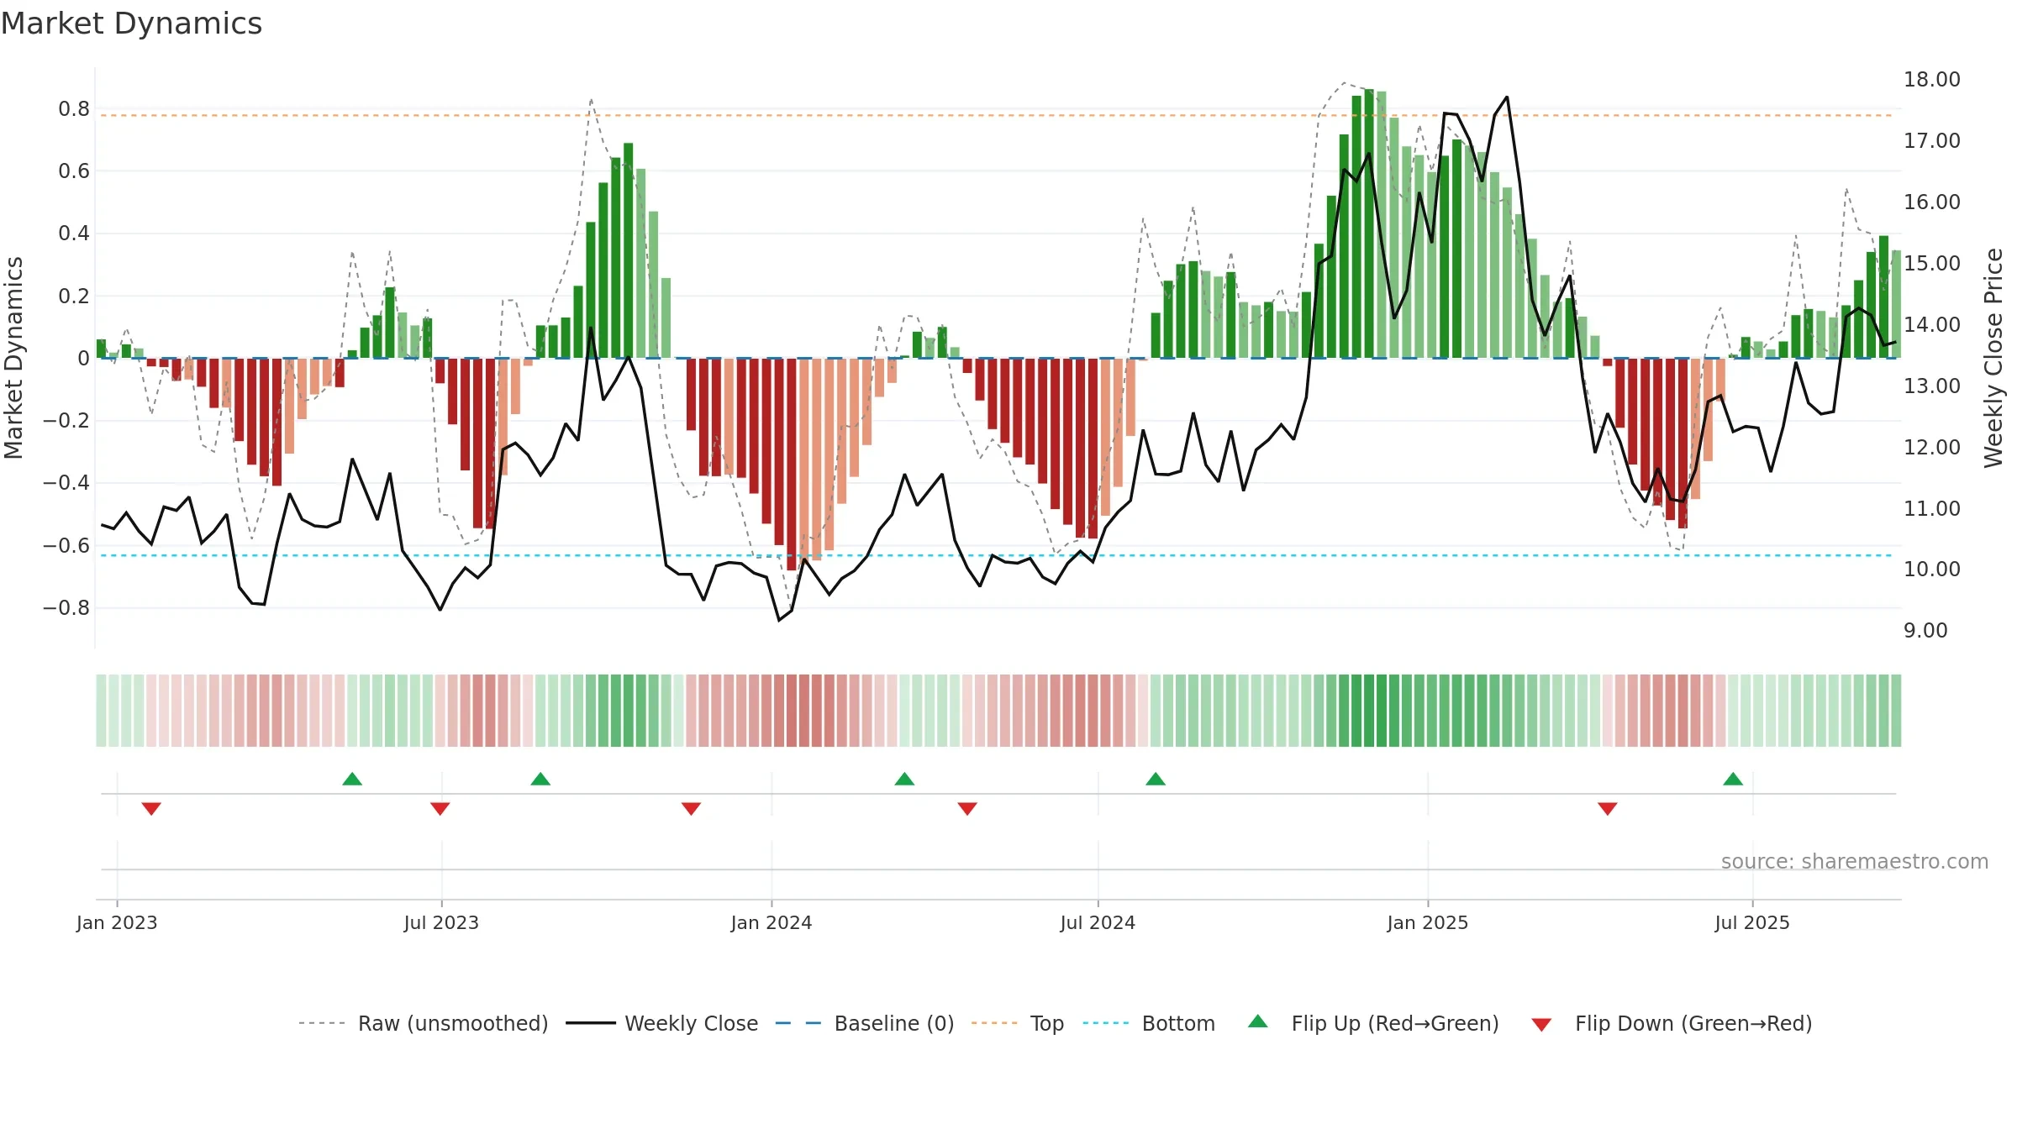Select red flip-down marker after Jan 2025
This screenshot has height=1134, width=2017.
pyautogui.click(x=1608, y=809)
